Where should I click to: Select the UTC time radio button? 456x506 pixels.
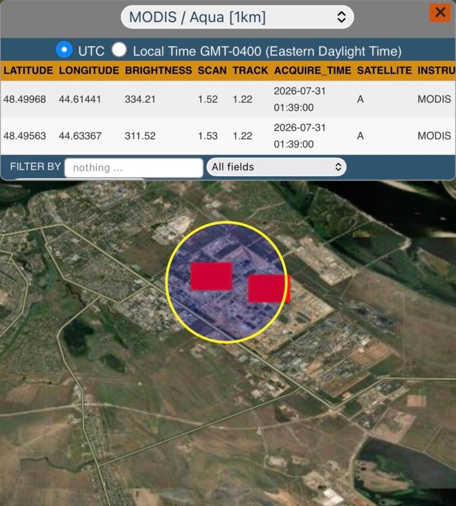point(64,50)
